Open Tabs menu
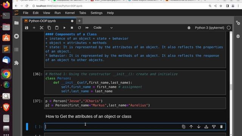This screenshot has height=136, width=242. point(82,13)
